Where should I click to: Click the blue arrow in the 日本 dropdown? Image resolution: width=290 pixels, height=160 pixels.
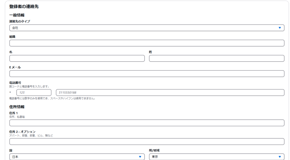(x=140, y=157)
